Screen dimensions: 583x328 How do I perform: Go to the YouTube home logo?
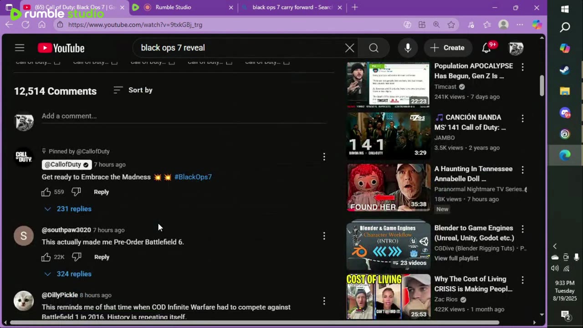[x=61, y=48]
